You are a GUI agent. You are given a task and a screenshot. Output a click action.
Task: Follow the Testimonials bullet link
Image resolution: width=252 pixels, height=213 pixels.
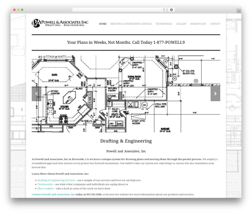(x=45, y=184)
